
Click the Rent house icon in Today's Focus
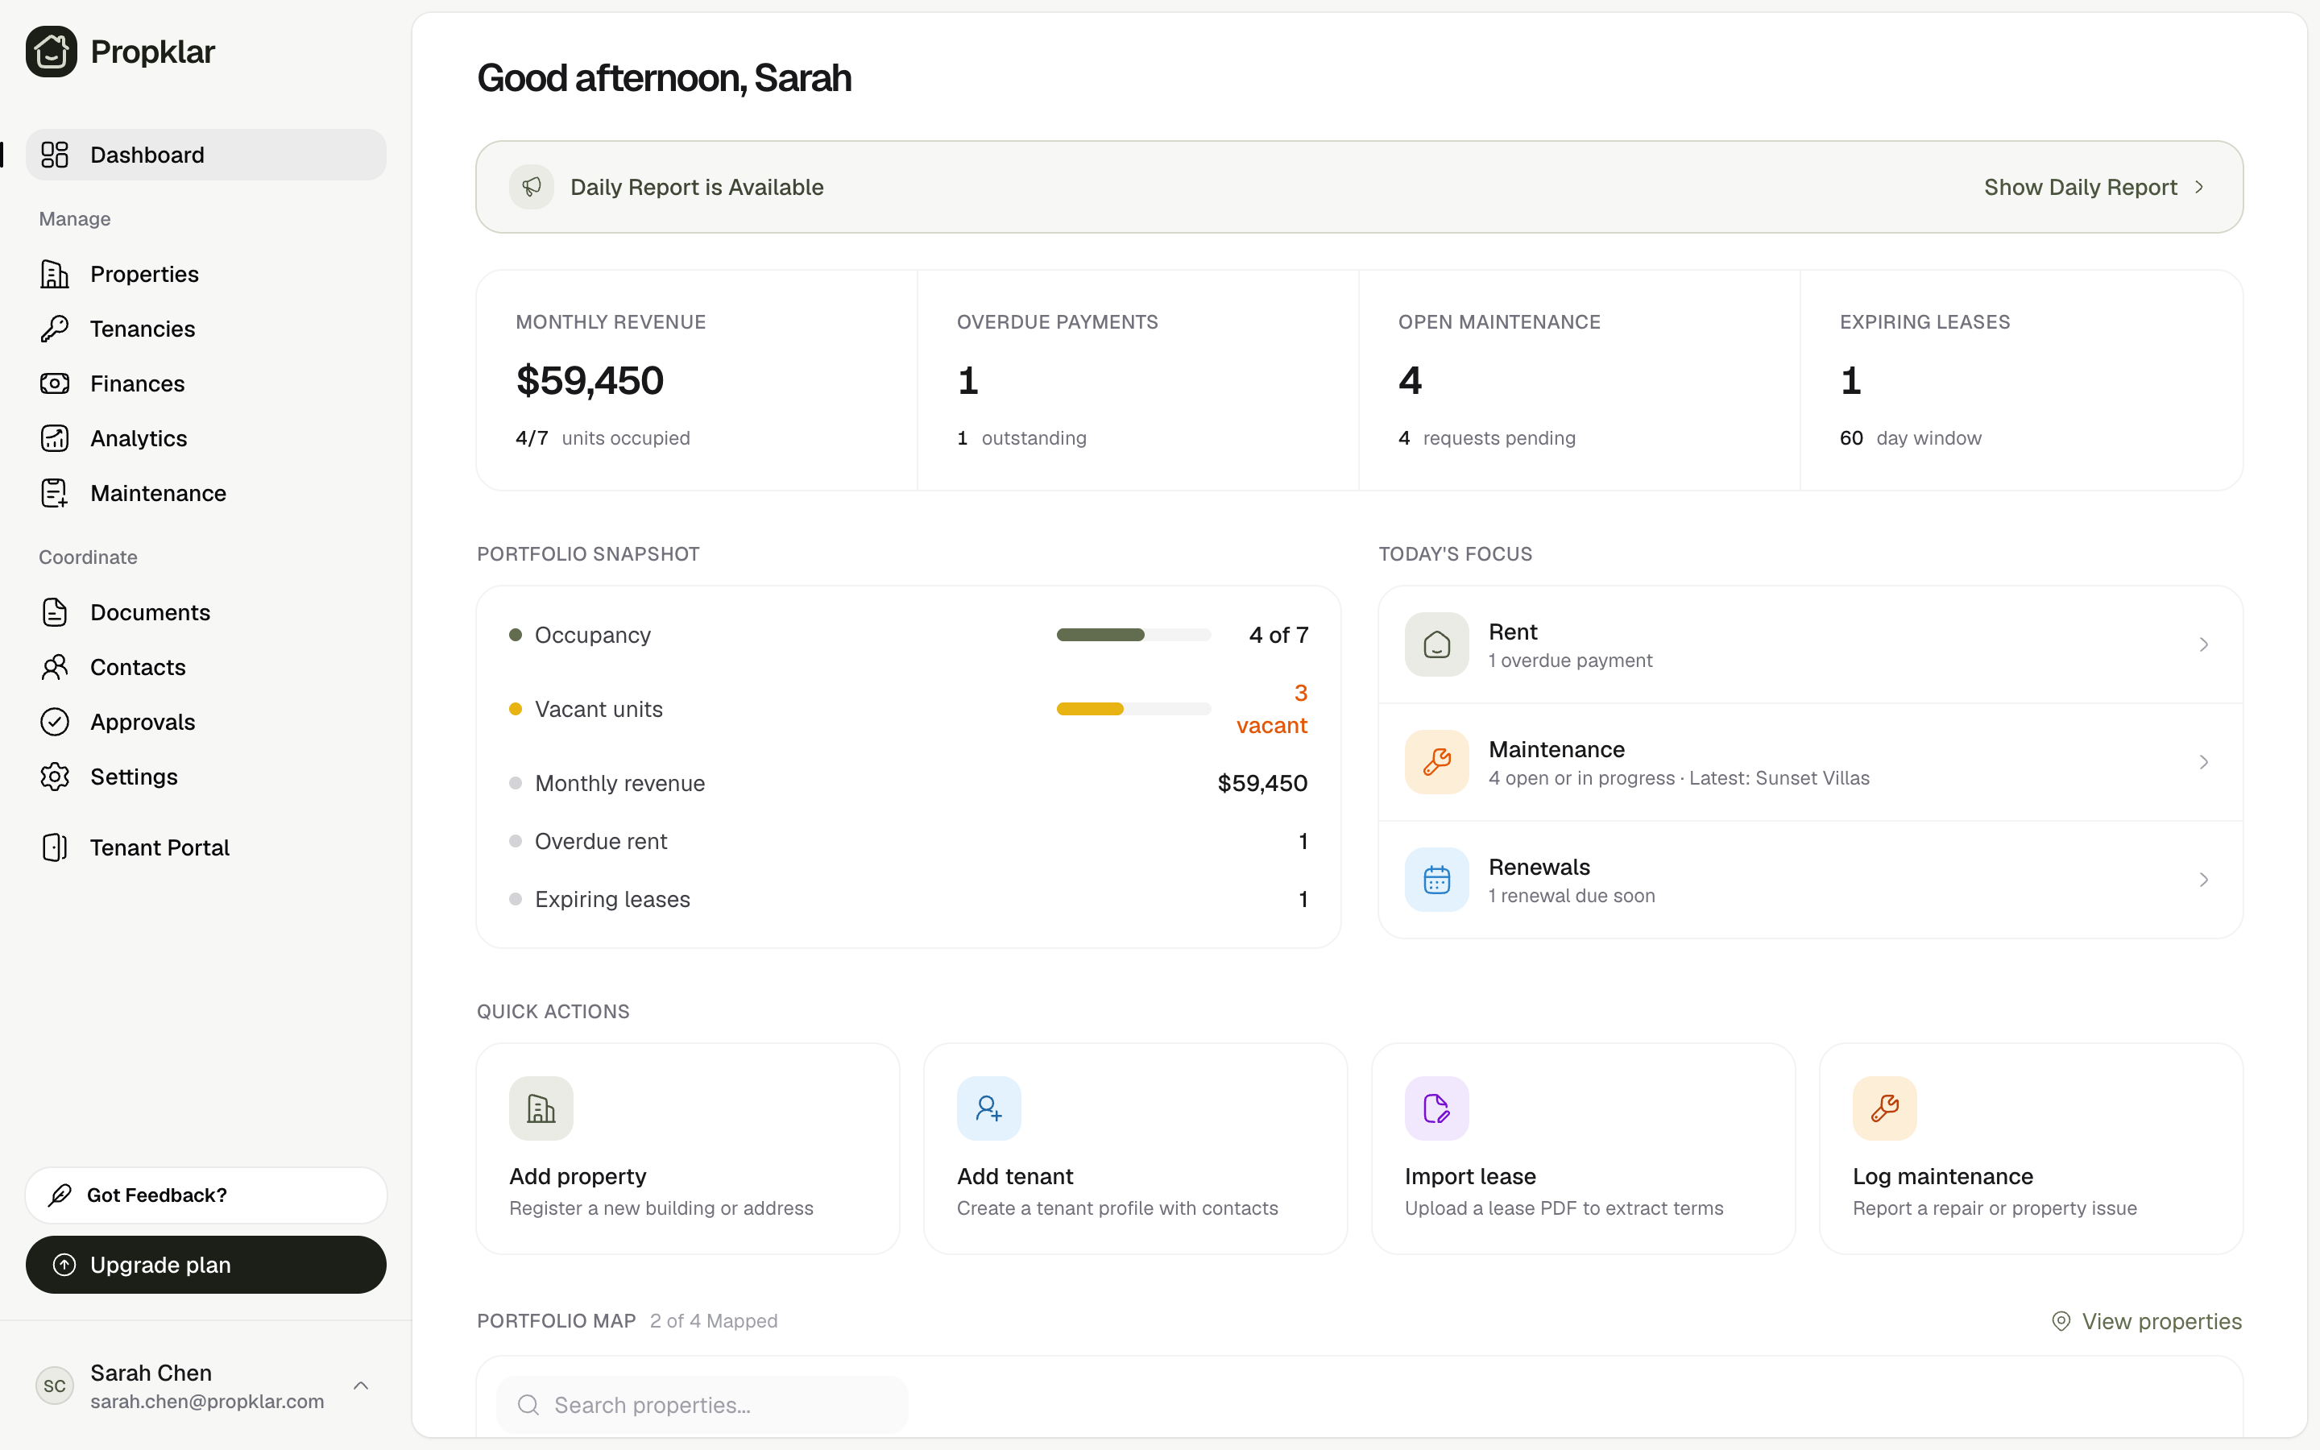(x=1436, y=644)
